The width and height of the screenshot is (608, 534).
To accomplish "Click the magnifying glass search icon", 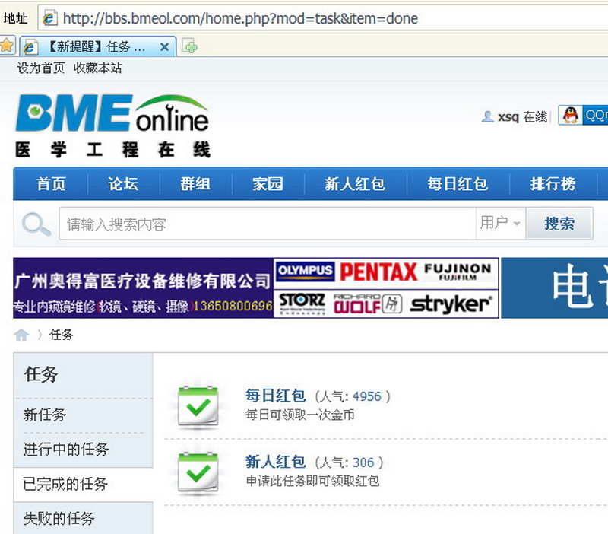I will point(36,224).
